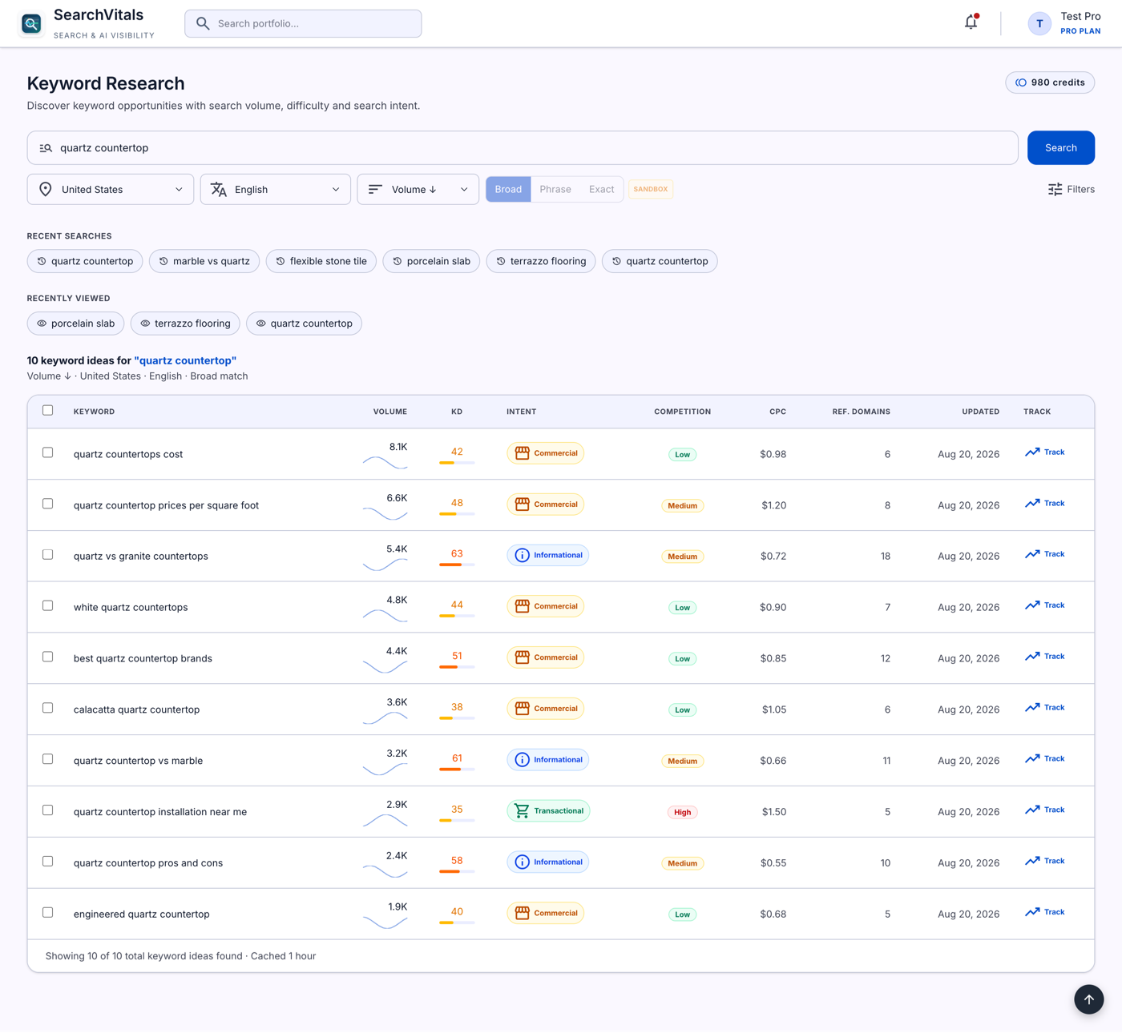This screenshot has width=1122, height=1033.
Task: Open the Test Pro account menu
Action: pyautogui.click(x=1064, y=23)
